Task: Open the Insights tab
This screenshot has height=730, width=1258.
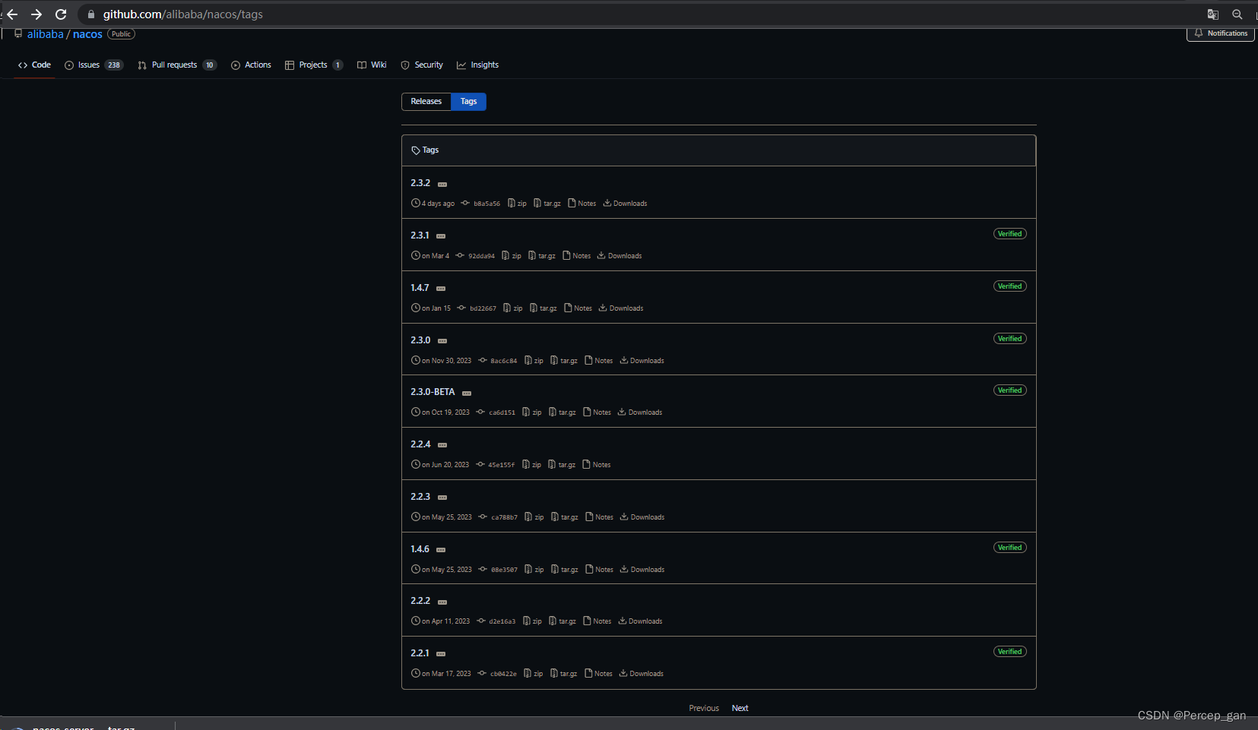Action: (x=477, y=65)
